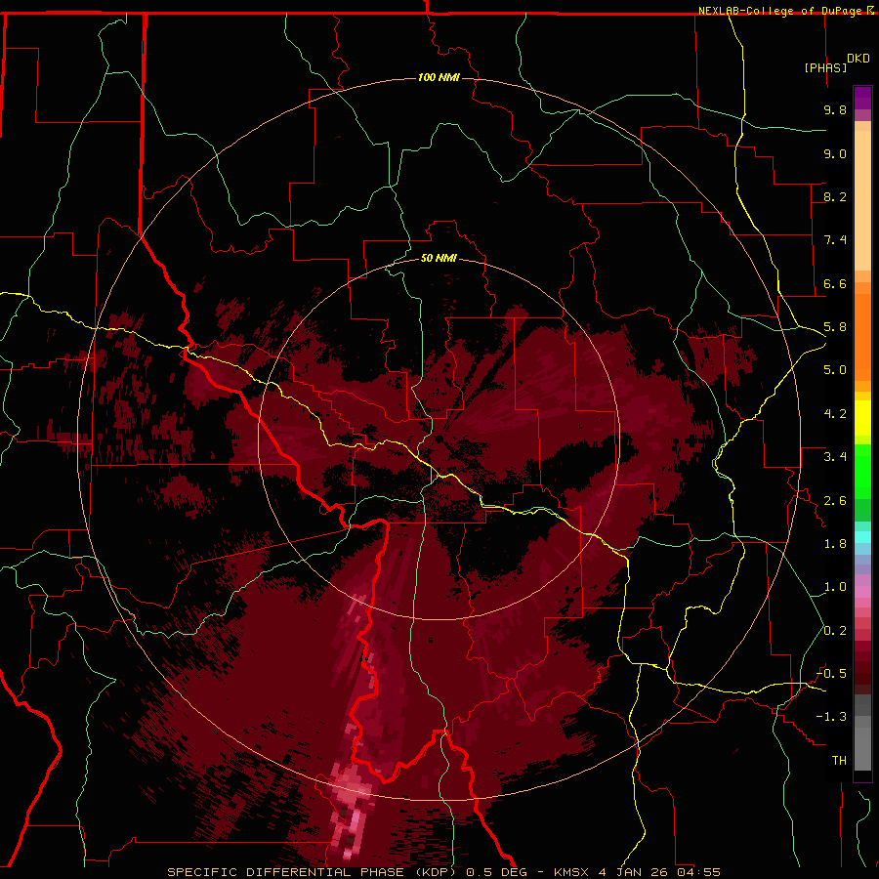Click the DKD label above the color bar
879x879 pixels.
(858, 59)
